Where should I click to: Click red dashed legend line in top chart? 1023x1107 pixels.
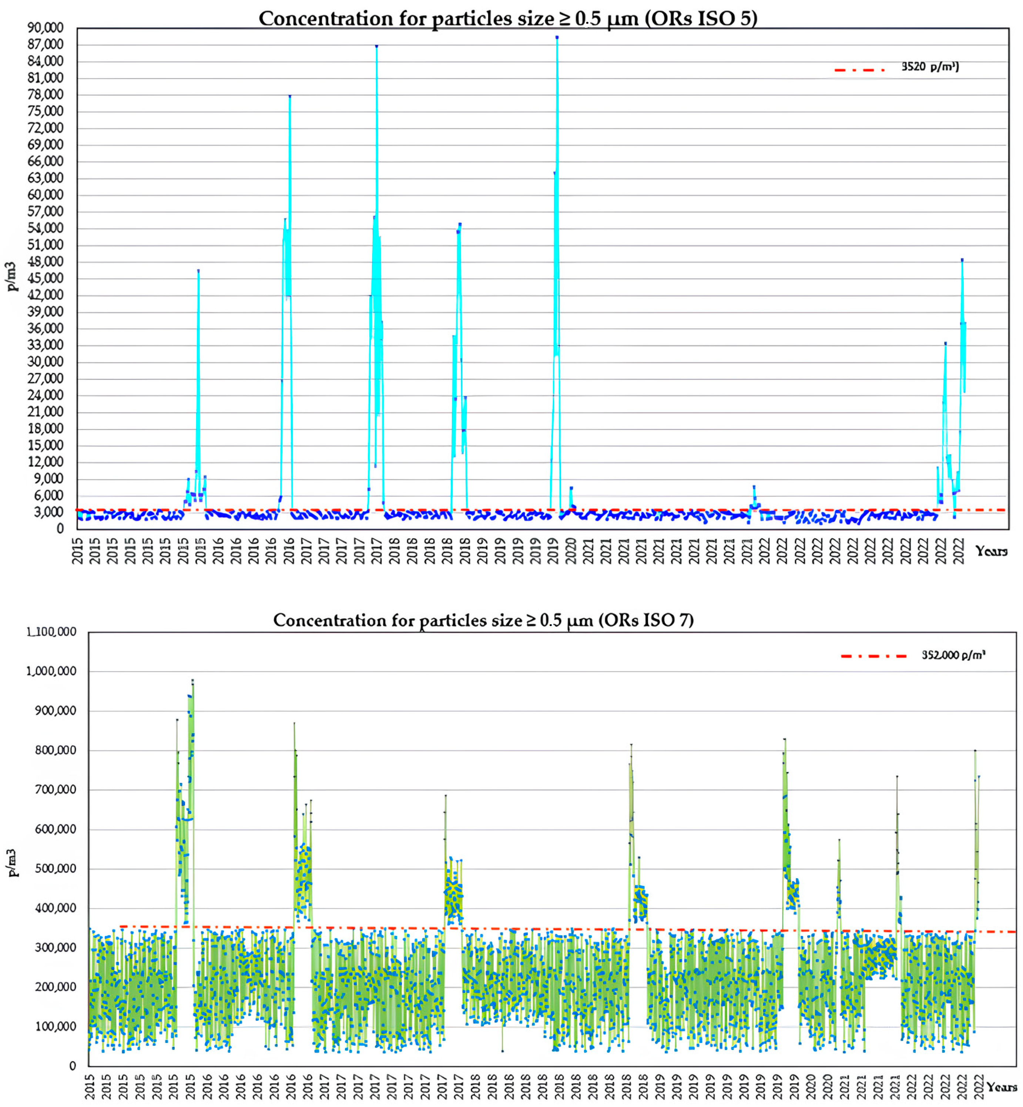click(x=859, y=70)
